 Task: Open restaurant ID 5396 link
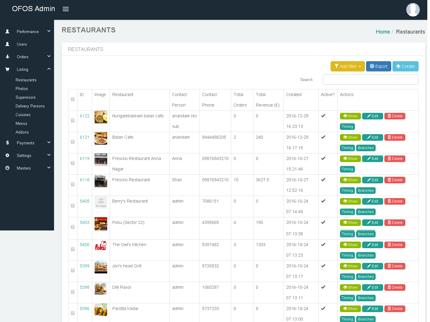click(x=85, y=308)
